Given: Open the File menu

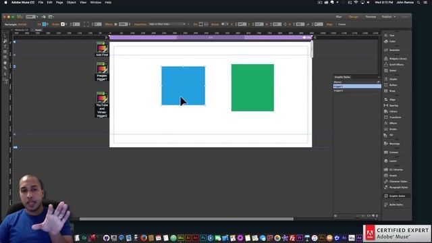Looking at the screenshot, I should point(40,2).
